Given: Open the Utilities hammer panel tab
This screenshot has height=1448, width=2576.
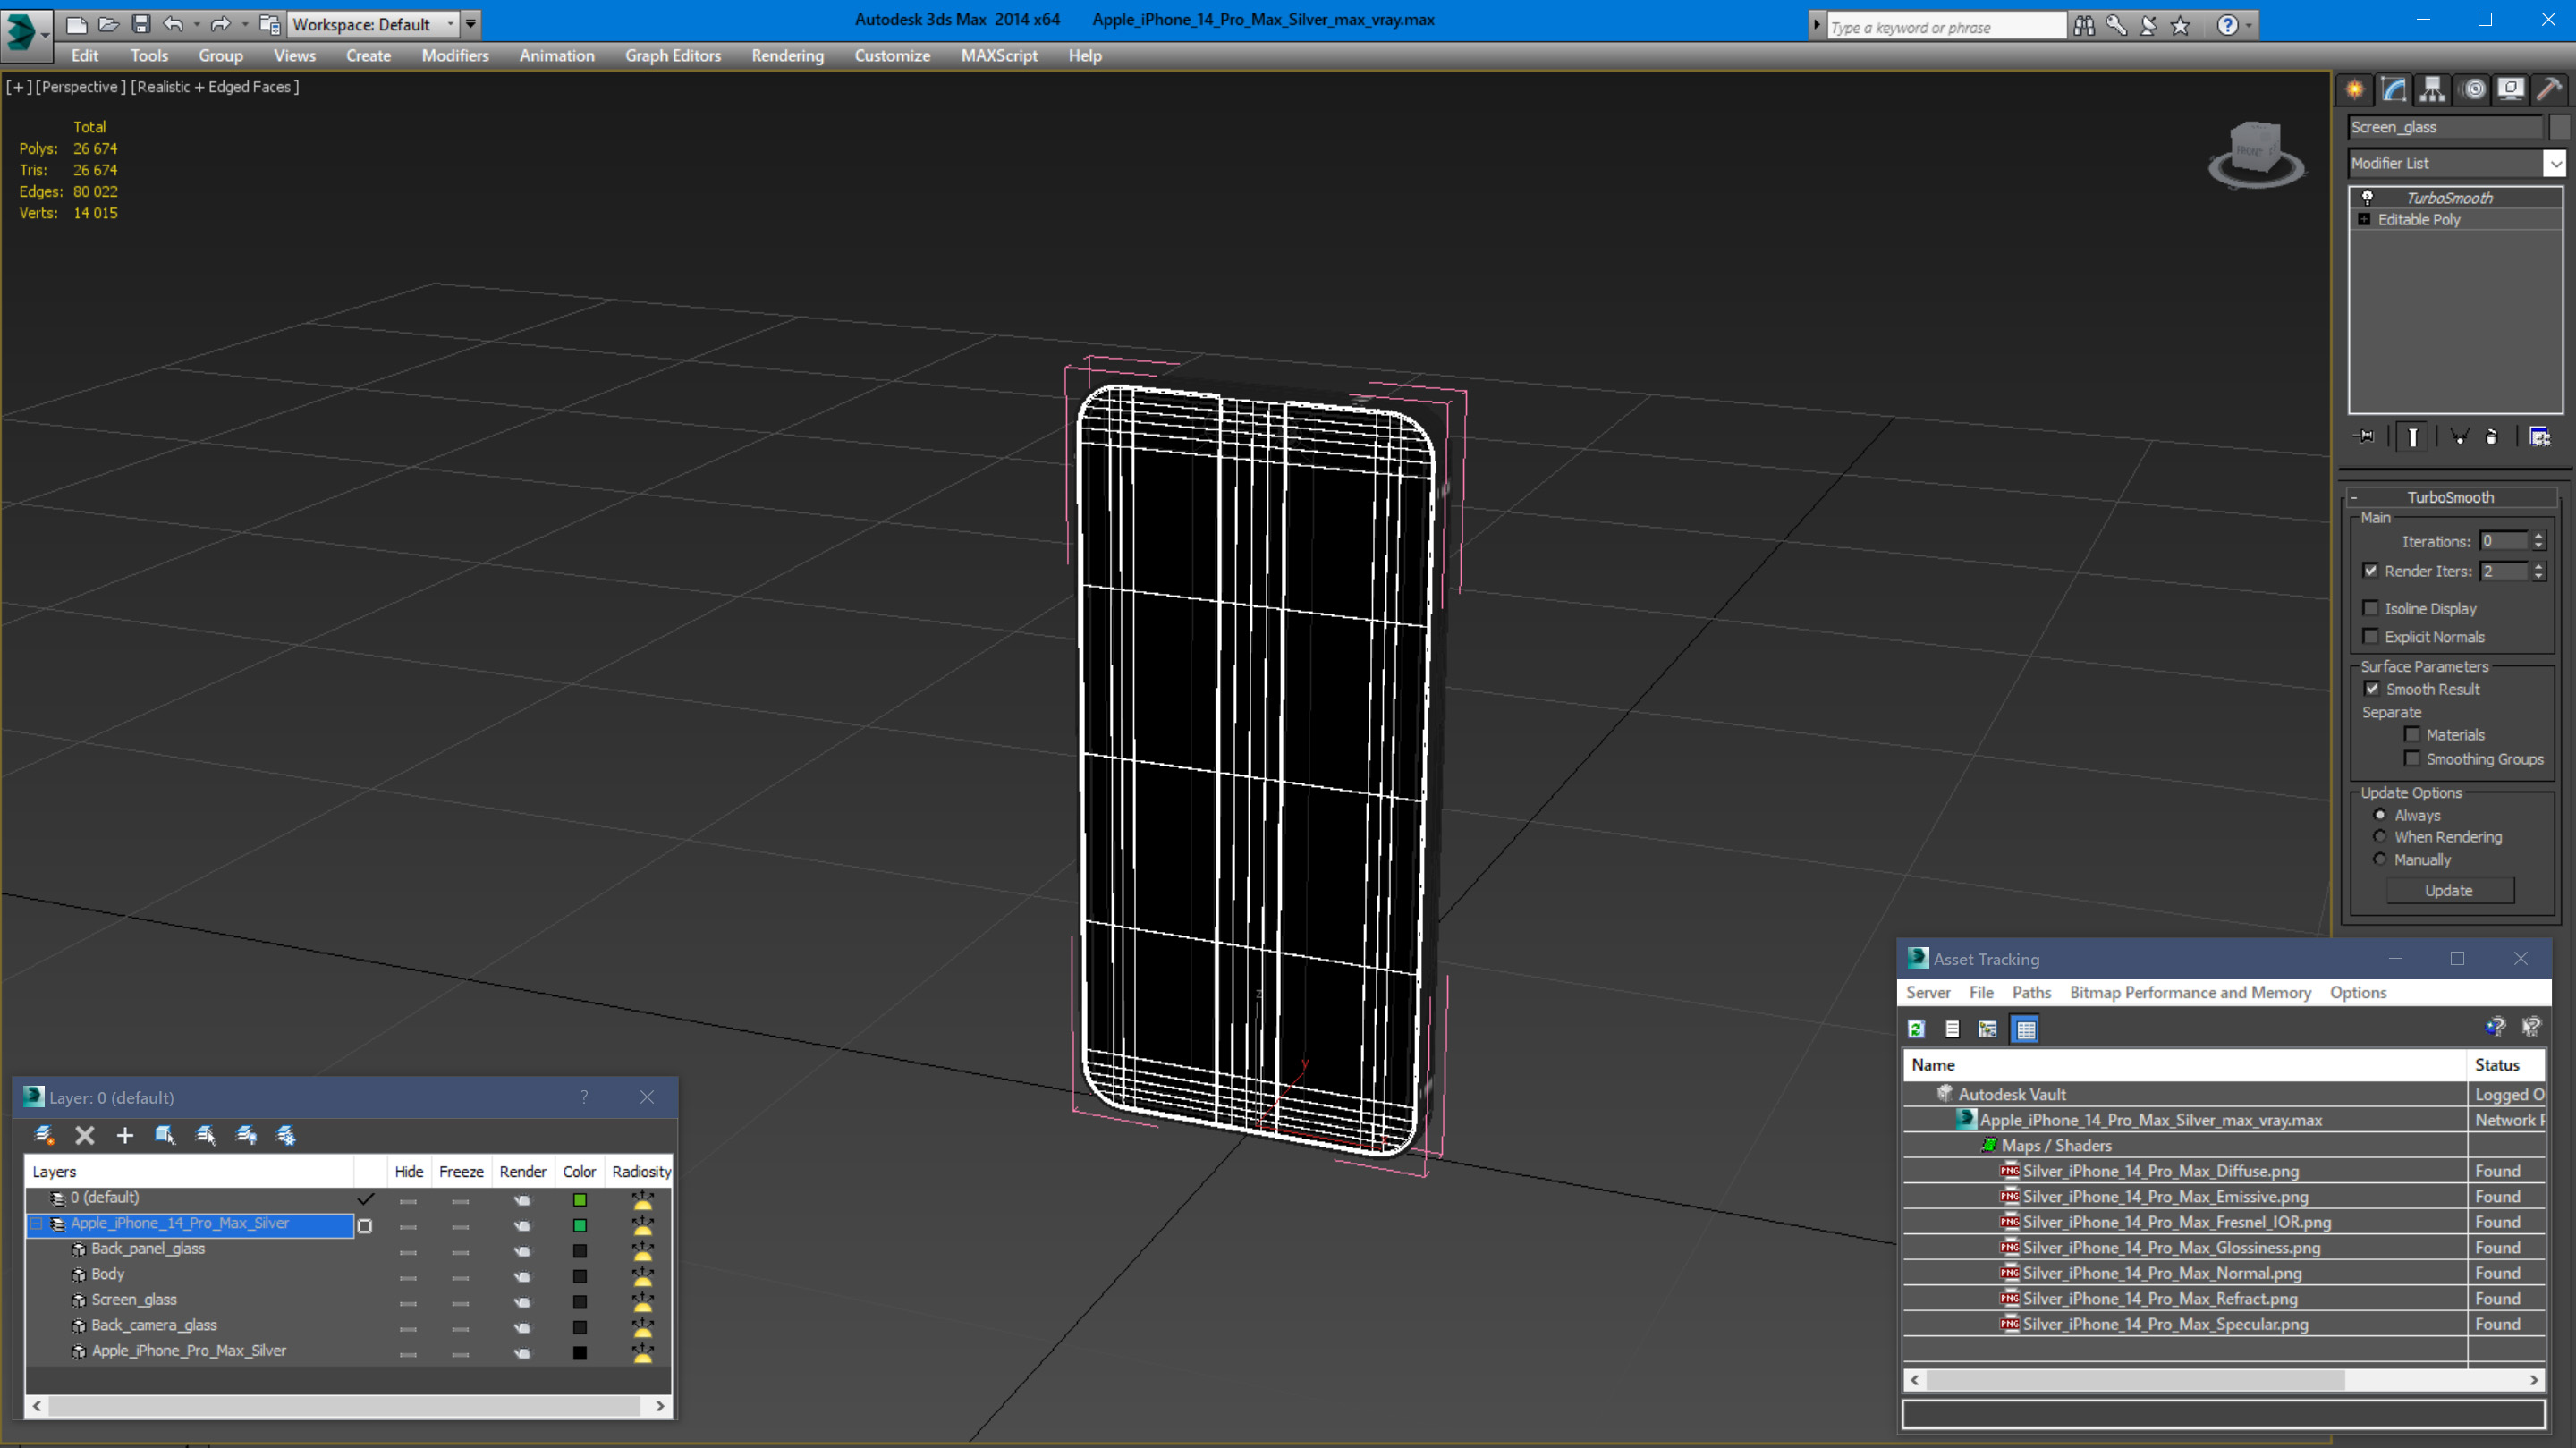Looking at the screenshot, I should [x=2549, y=90].
